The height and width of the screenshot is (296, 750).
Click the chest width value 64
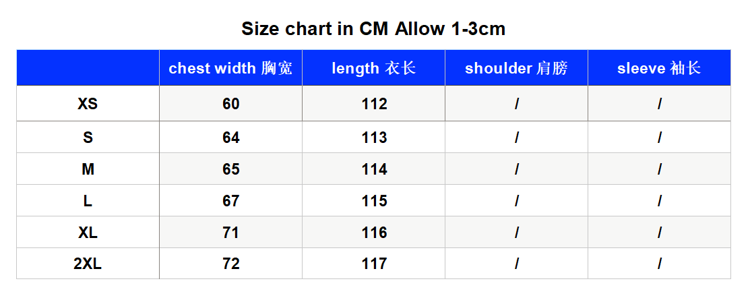(x=230, y=138)
